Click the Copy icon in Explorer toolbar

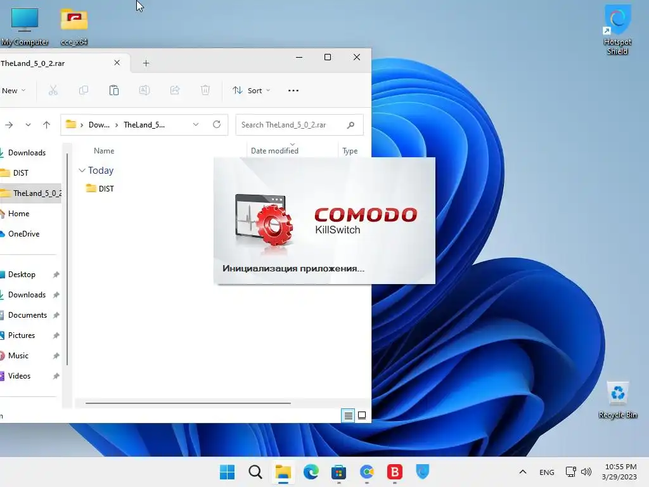[x=84, y=90]
